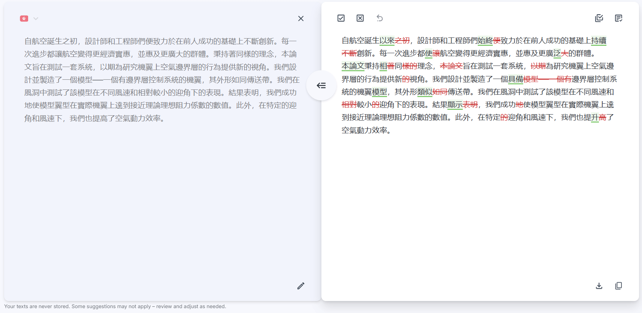Select the inserted suggestion 以來
This screenshot has height=313, width=642.
tap(387, 40)
